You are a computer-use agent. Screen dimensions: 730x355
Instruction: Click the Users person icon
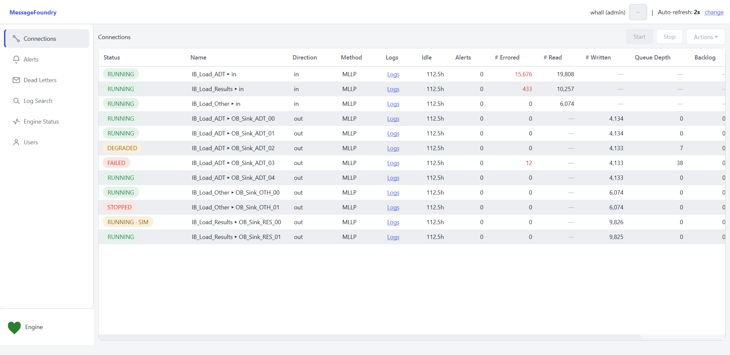tap(16, 142)
